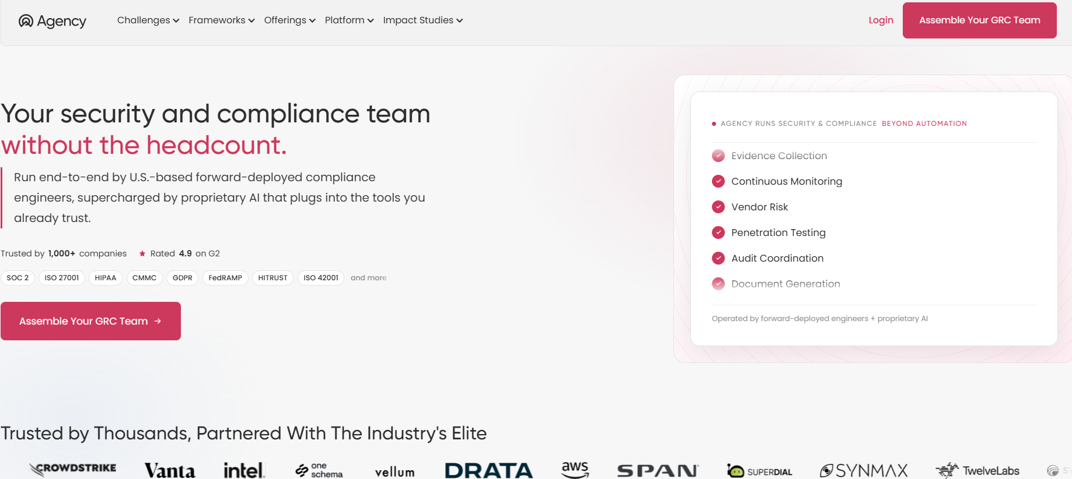Select the GDPR badge

(183, 278)
